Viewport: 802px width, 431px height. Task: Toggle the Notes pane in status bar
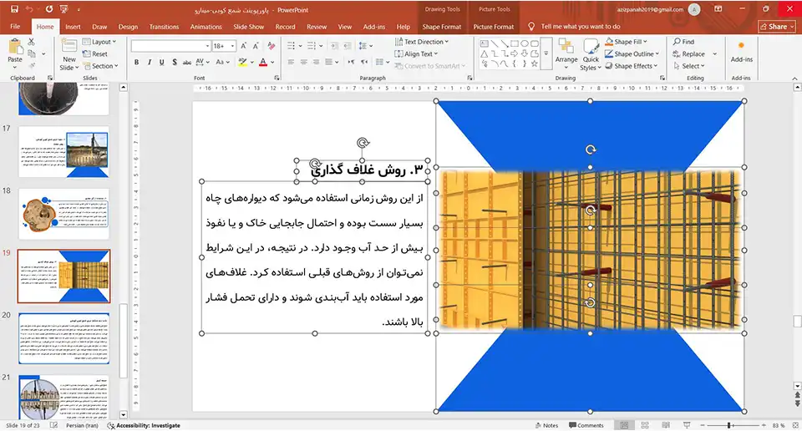[546, 425]
